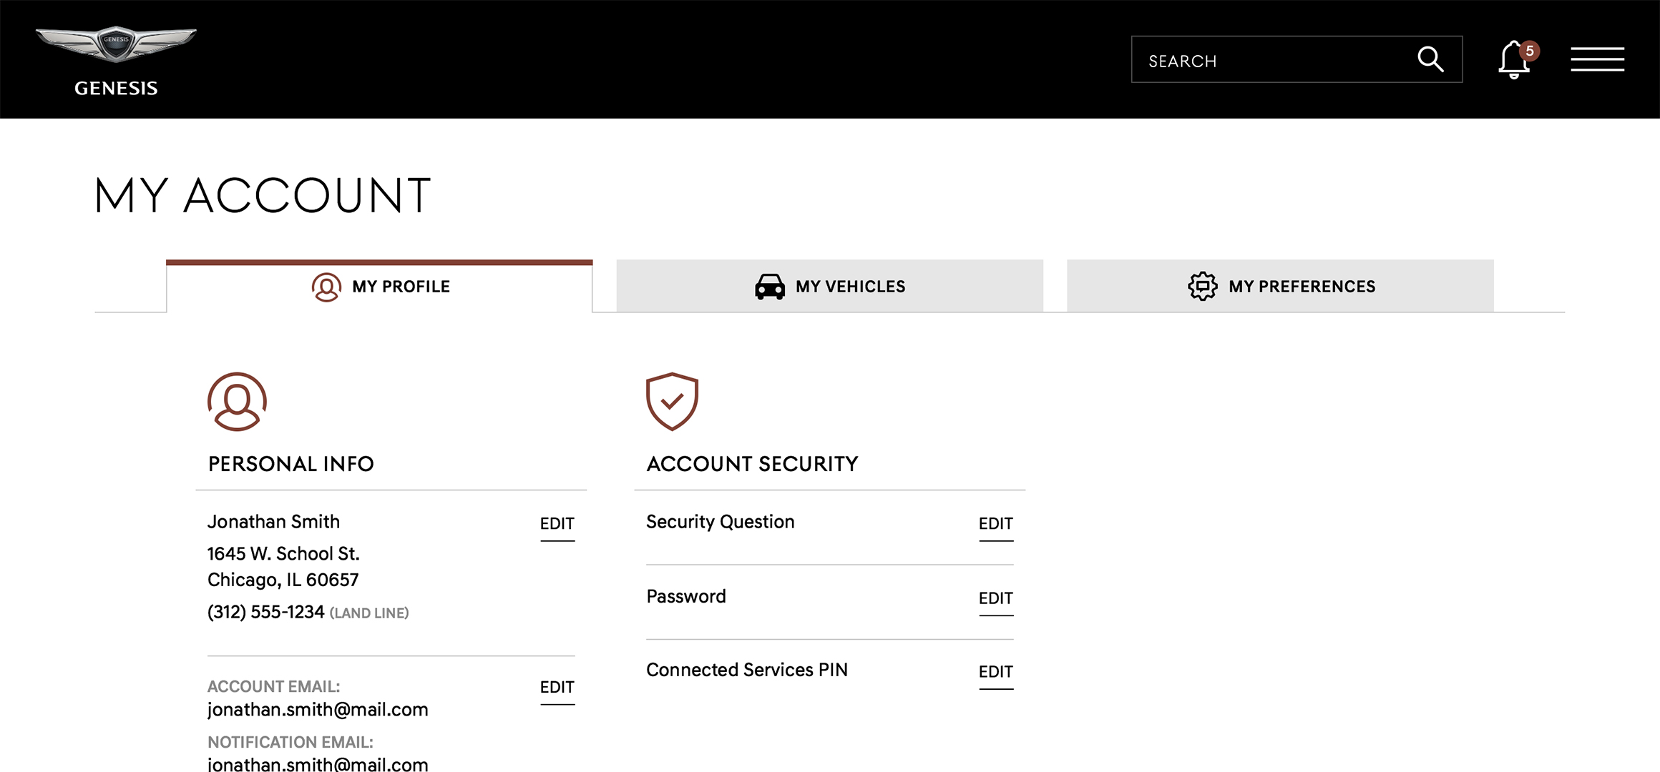Click the notification count badge
Screen dimensions: 1660x772
[x=1530, y=51]
